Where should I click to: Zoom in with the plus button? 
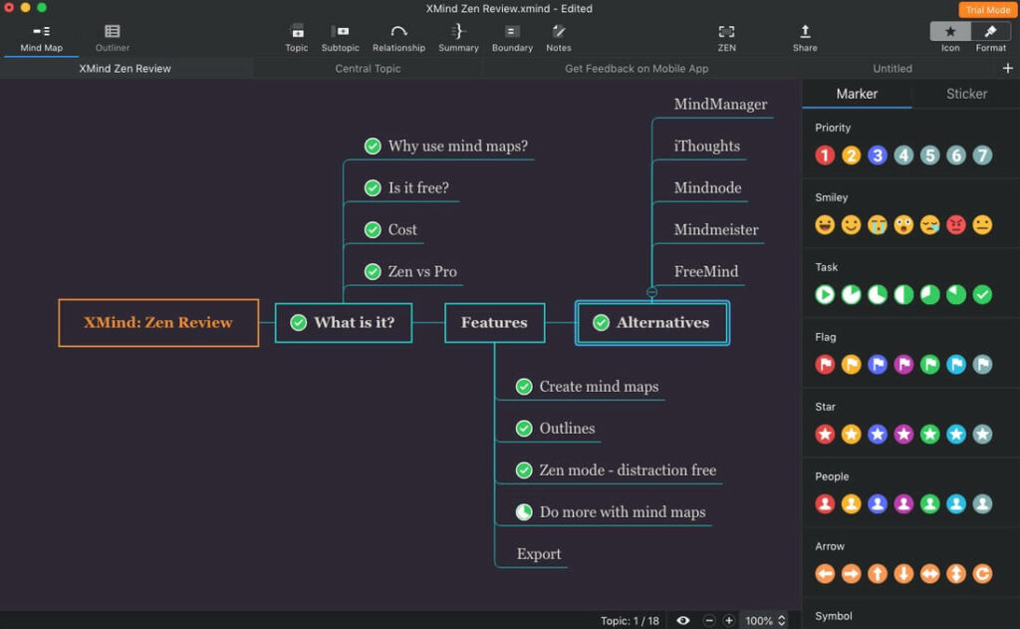coord(728,621)
